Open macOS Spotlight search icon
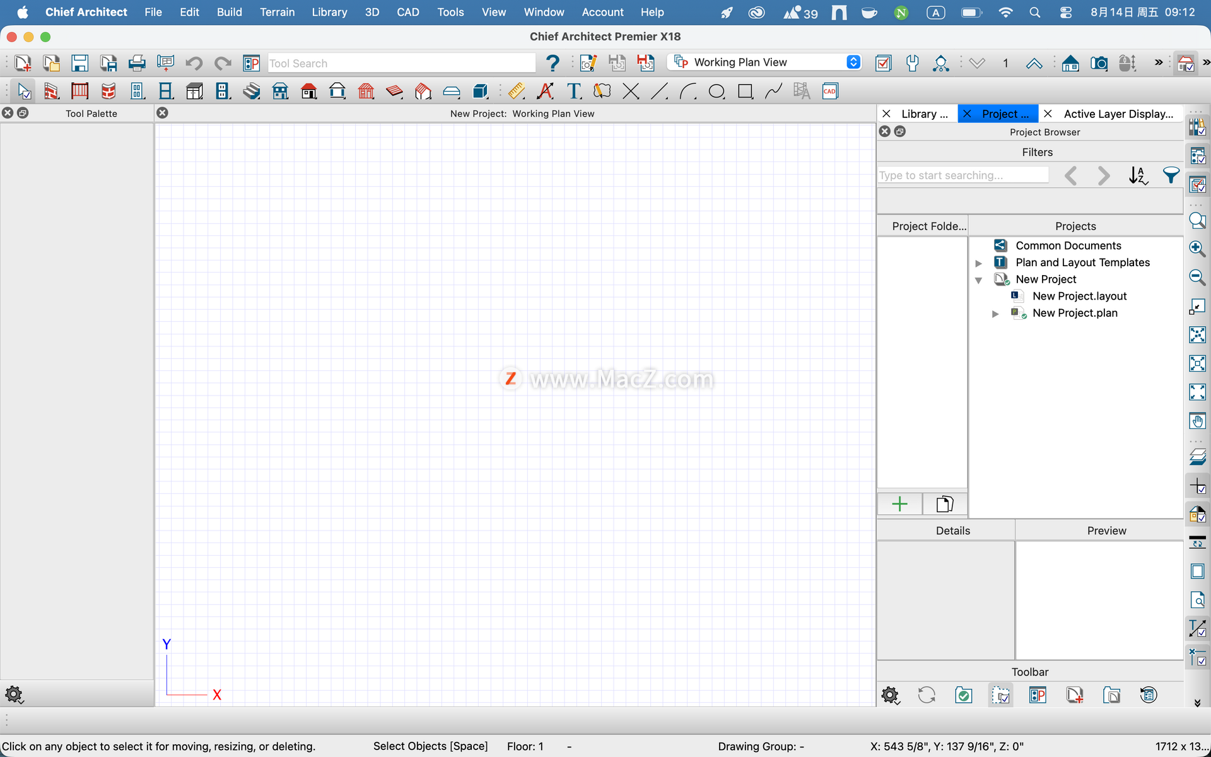 point(1035,12)
